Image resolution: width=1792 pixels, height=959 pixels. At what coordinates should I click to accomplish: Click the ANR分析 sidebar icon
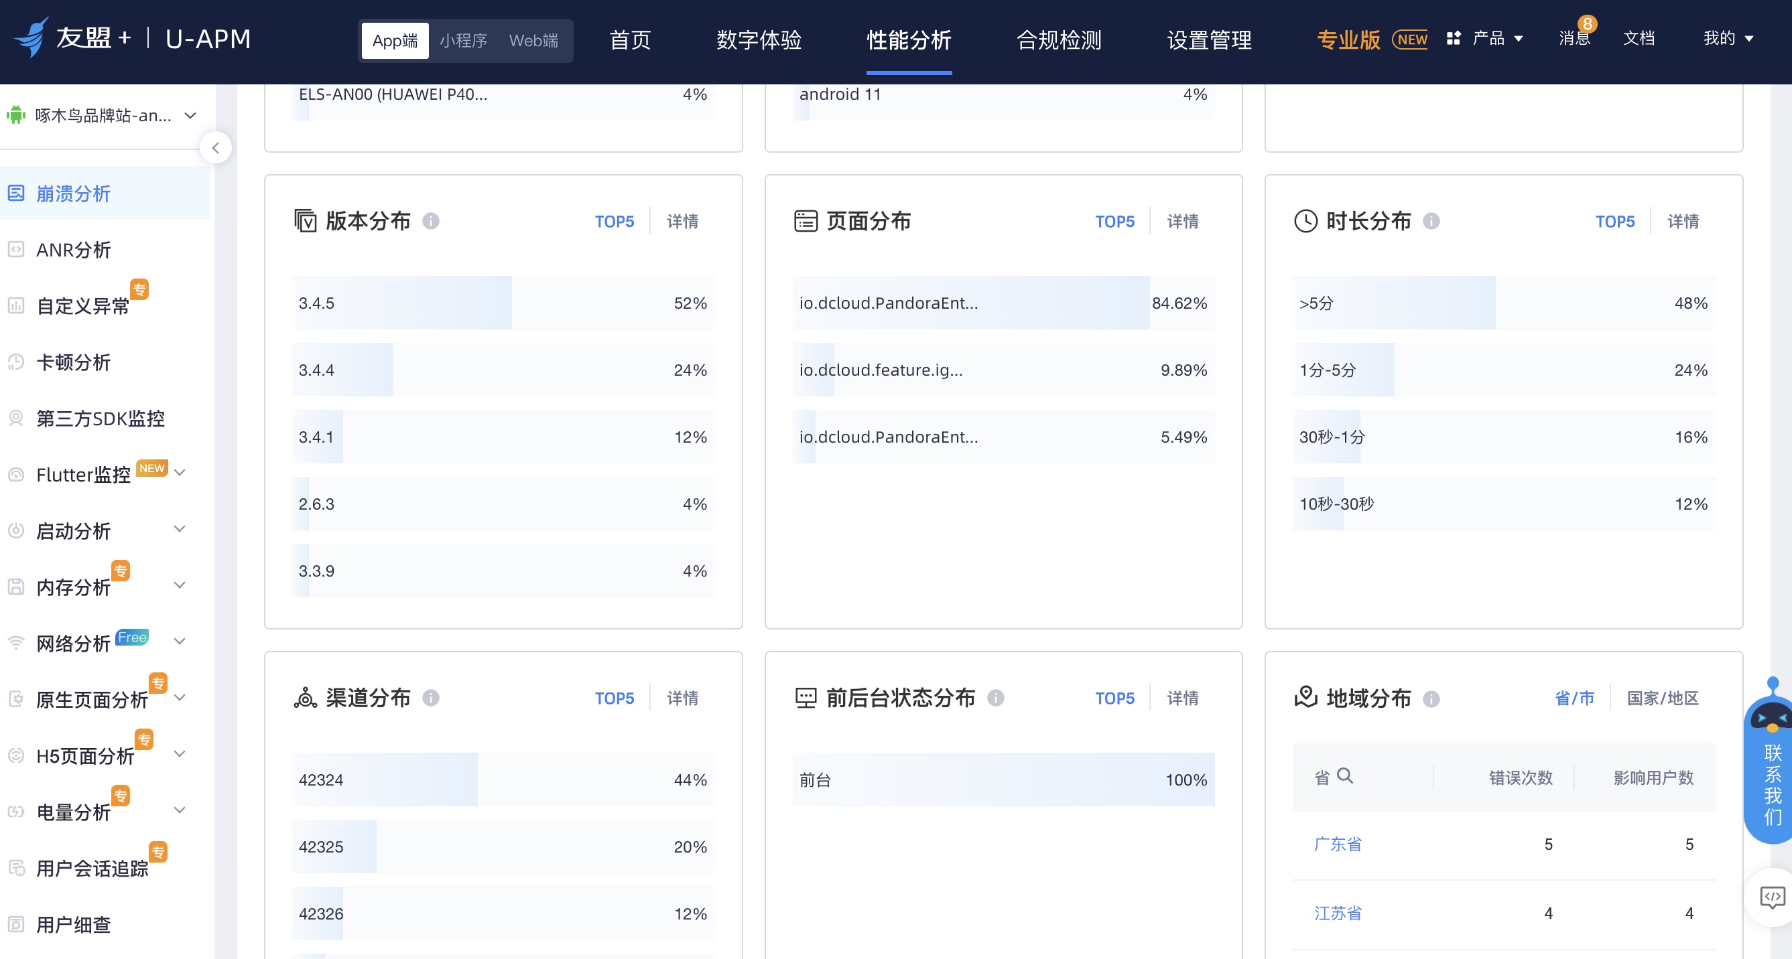16,250
